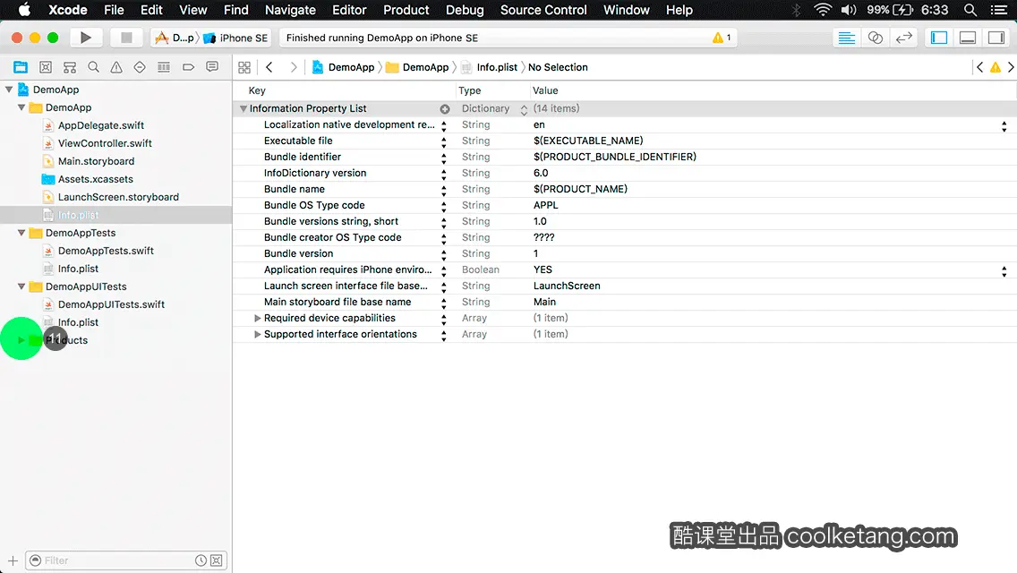Run the app with the Play button
The width and height of the screenshot is (1017, 573).
tap(86, 38)
